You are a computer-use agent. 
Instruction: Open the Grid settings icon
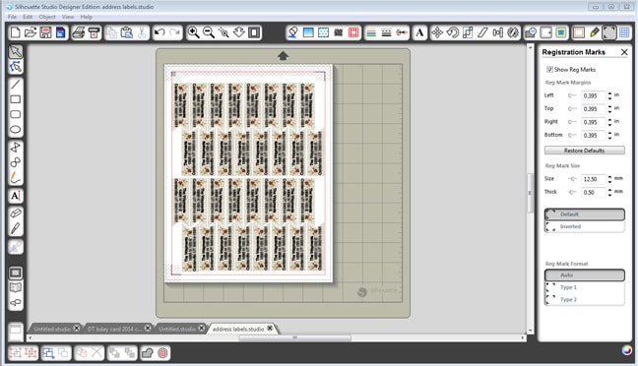[624, 32]
